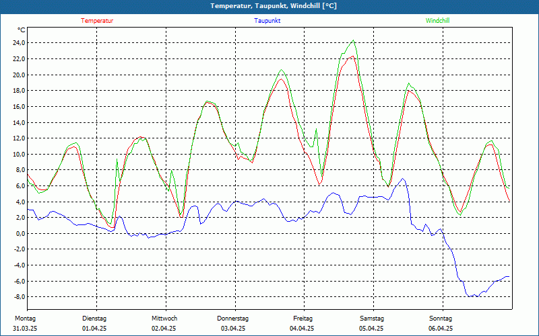Click the red Temperatur legend label
The image size is (539, 336).
(97, 21)
